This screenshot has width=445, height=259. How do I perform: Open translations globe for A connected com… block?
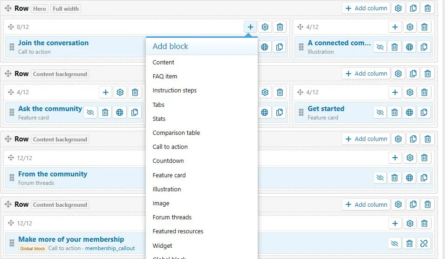409,47
